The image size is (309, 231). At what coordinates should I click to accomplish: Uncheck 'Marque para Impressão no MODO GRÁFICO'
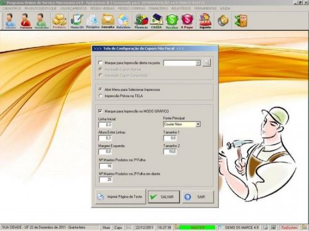[x=100, y=111]
